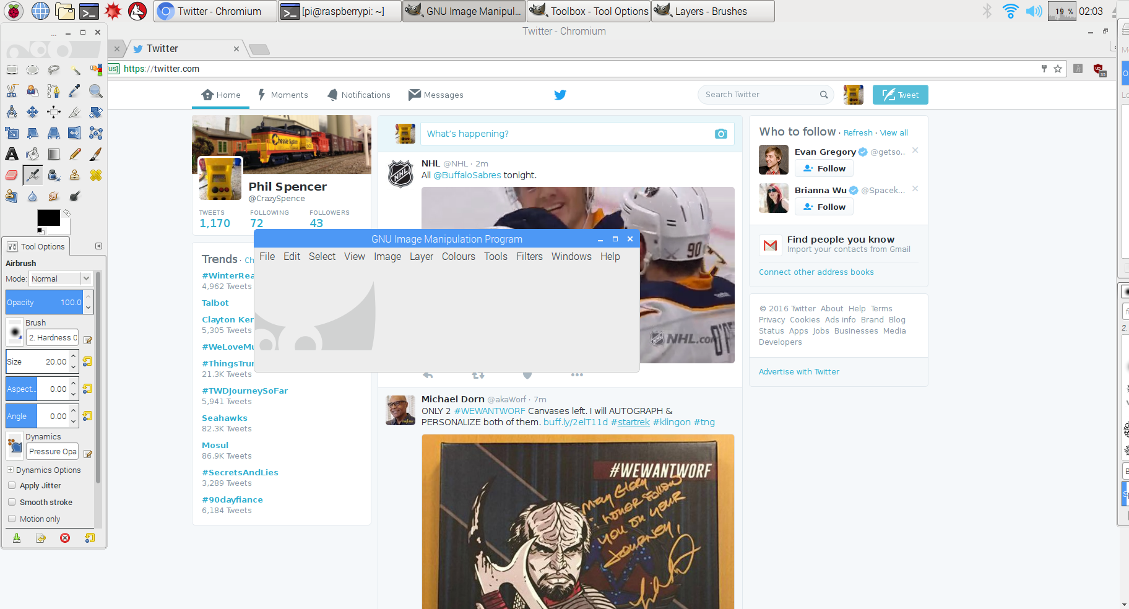Click Restore tool presets icon
1129x609 pixels.
pyautogui.click(x=41, y=538)
